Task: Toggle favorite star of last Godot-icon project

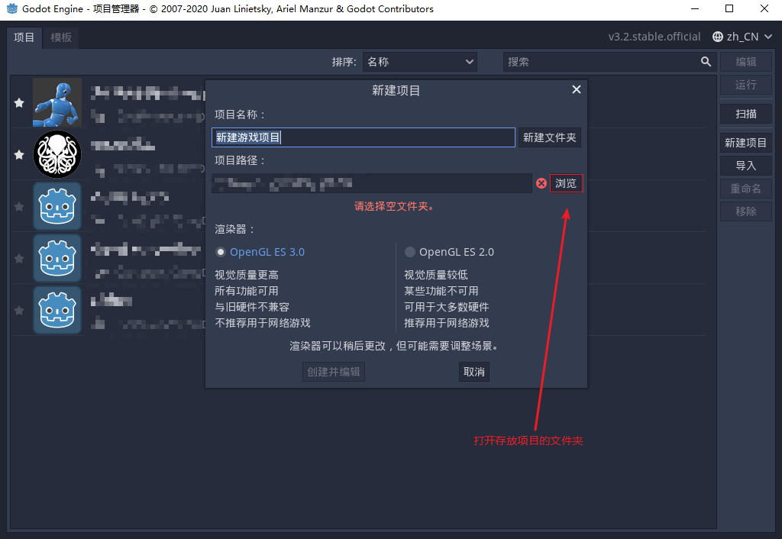Action: (19, 310)
